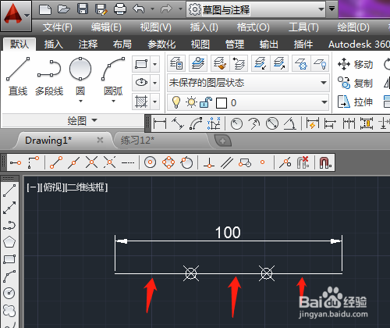Click the print icon in quick access bar
This screenshot has width=390, height=328.
[120, 9]
